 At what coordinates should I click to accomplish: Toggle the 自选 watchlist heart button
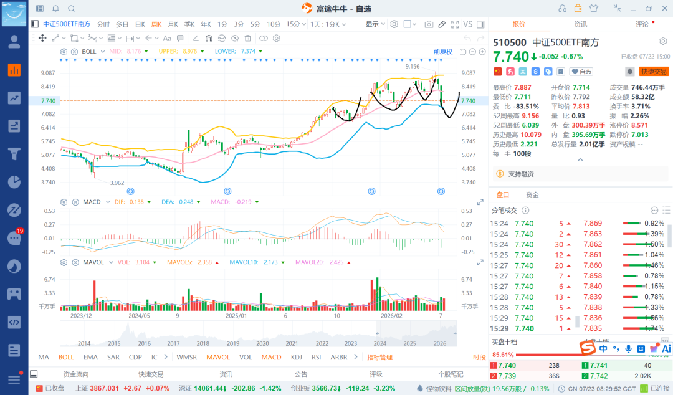point(581,72)
